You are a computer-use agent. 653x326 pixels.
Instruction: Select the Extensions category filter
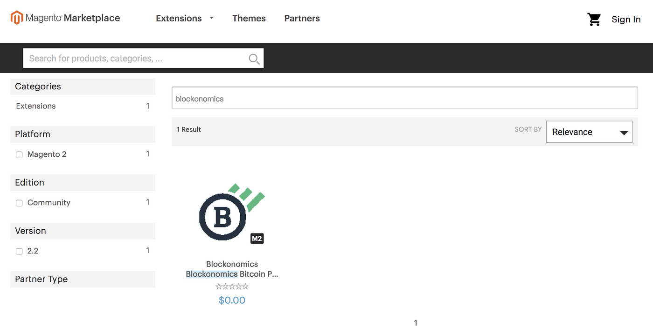click(x=36, y=106)
